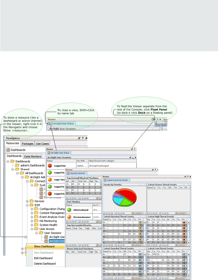Click the orange Reconnaissance status icon
Viewport: 218px width, 280px height.
[x=69, y=217]
